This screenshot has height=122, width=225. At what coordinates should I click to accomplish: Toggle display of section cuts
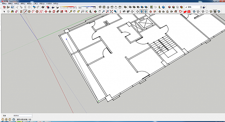click(146, 12)
